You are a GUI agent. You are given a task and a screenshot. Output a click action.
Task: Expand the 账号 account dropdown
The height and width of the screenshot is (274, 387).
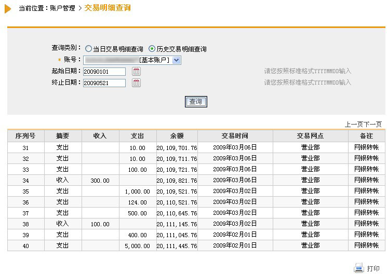(x=176, y=60)
